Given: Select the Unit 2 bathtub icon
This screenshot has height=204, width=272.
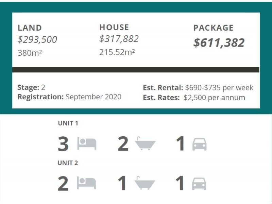Looking at the screenshot, I should [145, 183].
